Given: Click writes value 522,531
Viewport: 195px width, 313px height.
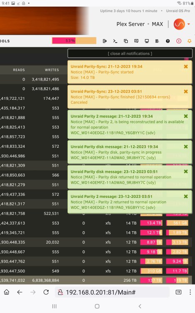Looking at the screenshot, I should click(x=51, y=213).
